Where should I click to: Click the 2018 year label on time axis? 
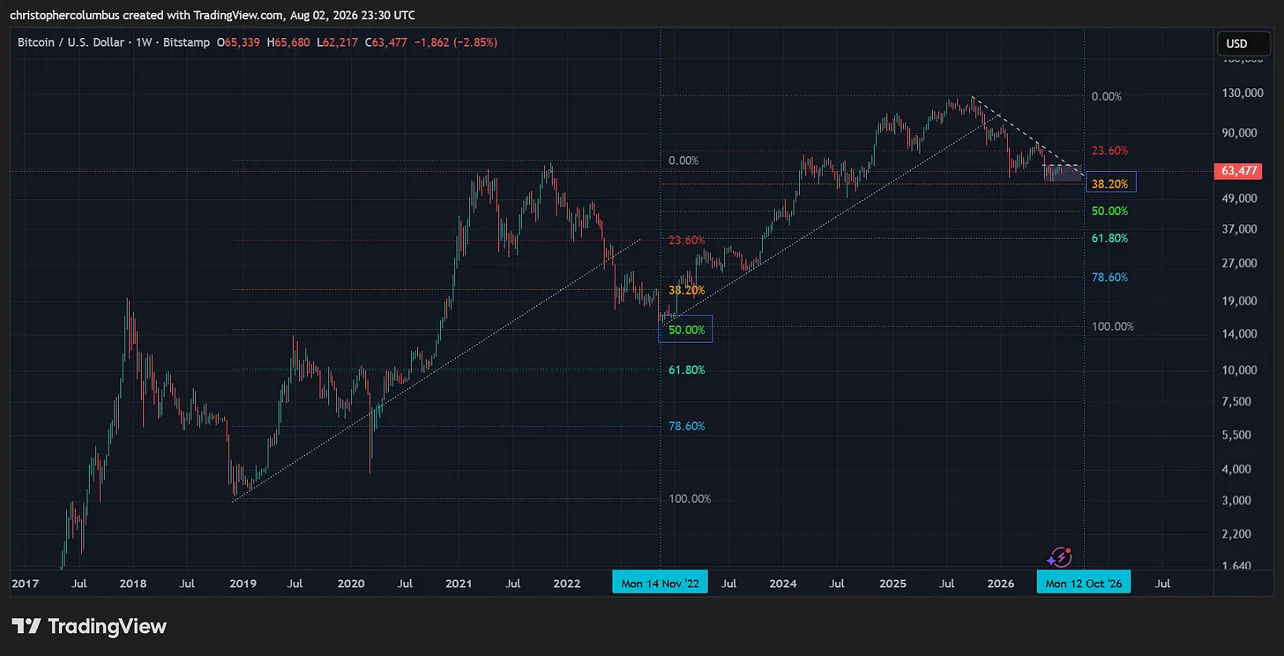point(133,583)
